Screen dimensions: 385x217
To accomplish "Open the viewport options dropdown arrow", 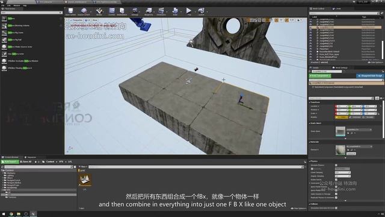I will pyautogui.click(x=67, y=20).
